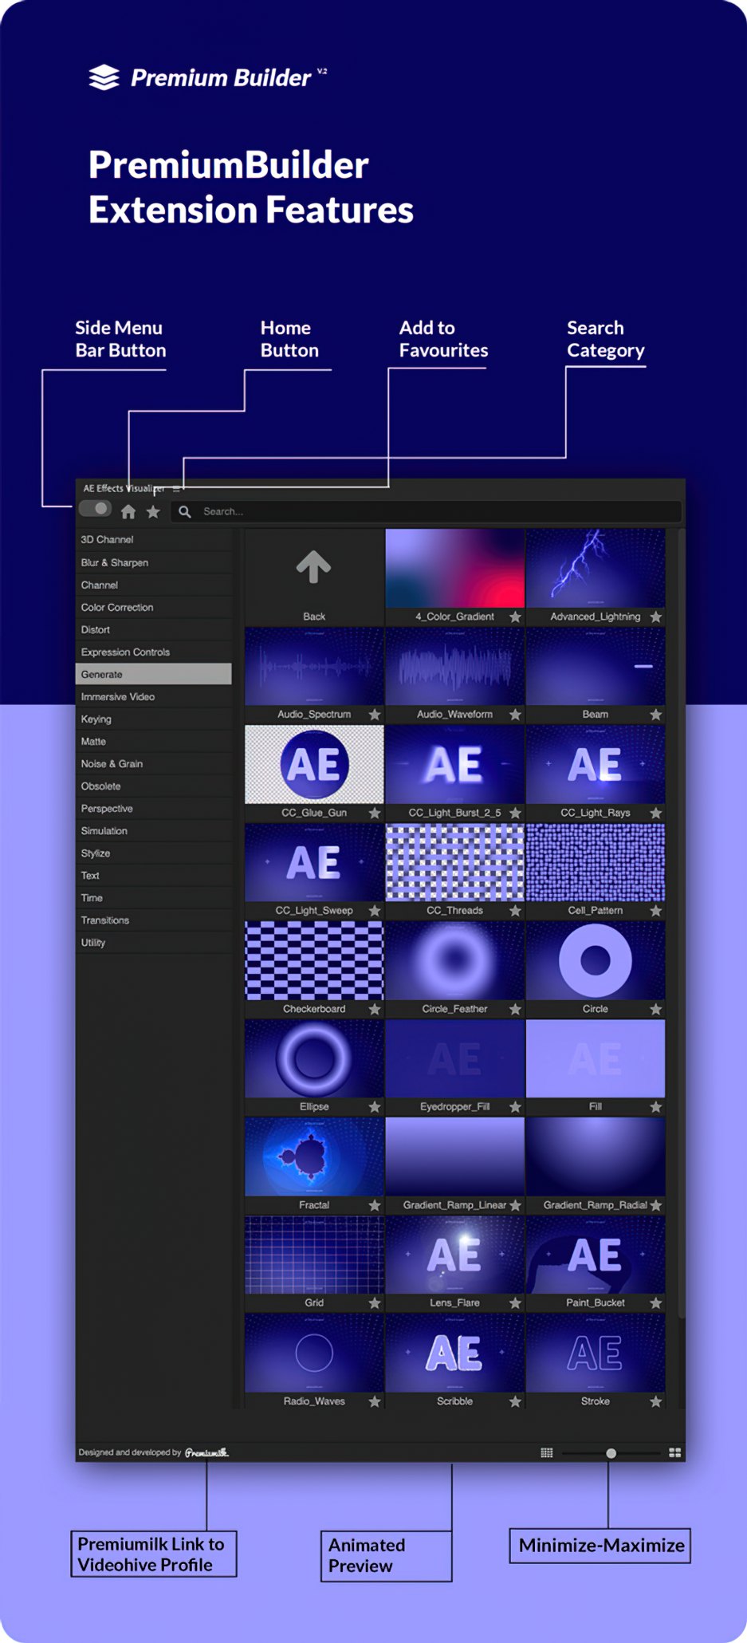Open the 4_Color_Gradient thumbnail
Viewport: 747px width, 1643px height.
tap(455, 568)
